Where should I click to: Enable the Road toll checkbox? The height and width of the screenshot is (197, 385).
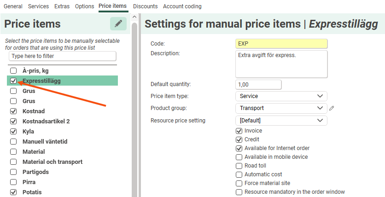[x=239, y=166]
